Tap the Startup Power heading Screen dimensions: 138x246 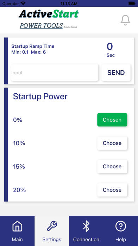pos(40,96)
